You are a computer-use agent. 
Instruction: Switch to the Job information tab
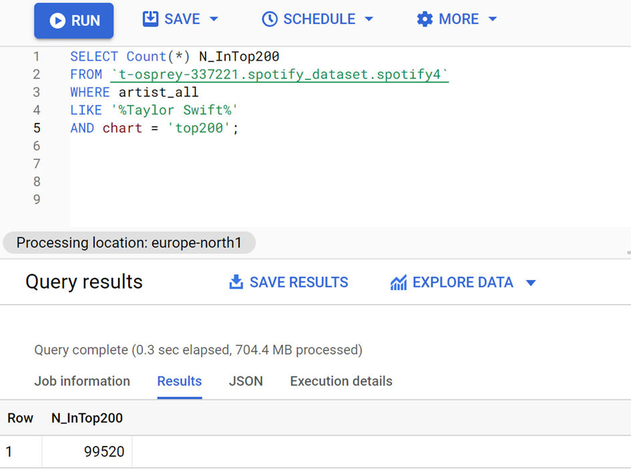pyautogui.click(x=82, y=381)
